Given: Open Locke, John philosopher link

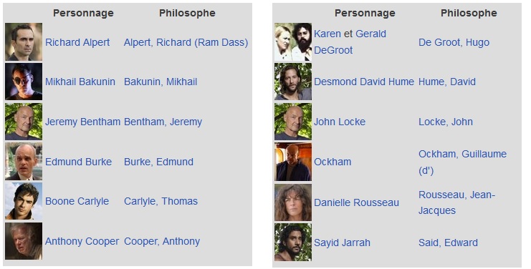Looking at the screenshot, I should (x=445, y=122).
